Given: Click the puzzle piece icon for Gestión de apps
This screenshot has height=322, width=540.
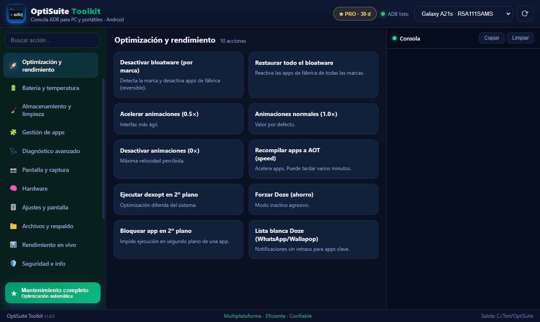Looking at the screenshot, I should pos(13,132).
